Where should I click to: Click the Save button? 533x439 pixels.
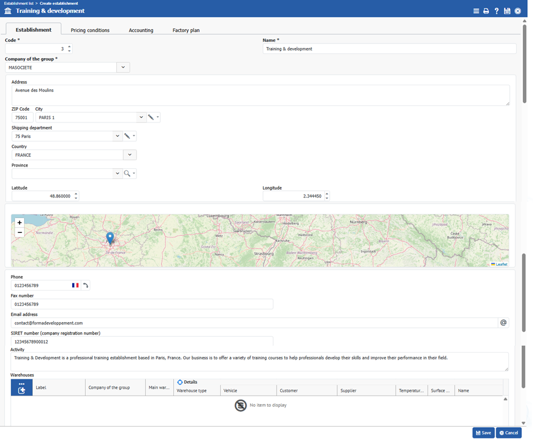pyautogui.click(x=483, y=433)
